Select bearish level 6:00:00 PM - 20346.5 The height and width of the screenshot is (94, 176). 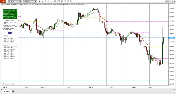tap(10, 55)
